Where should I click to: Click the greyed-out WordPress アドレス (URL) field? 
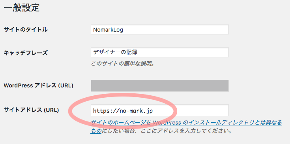click(160, 86)
